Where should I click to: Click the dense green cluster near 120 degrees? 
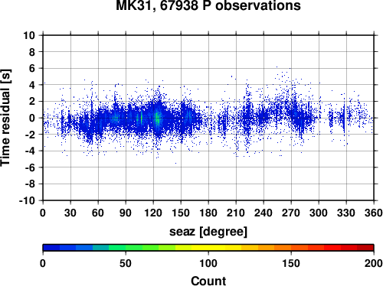tap(158, 118)
